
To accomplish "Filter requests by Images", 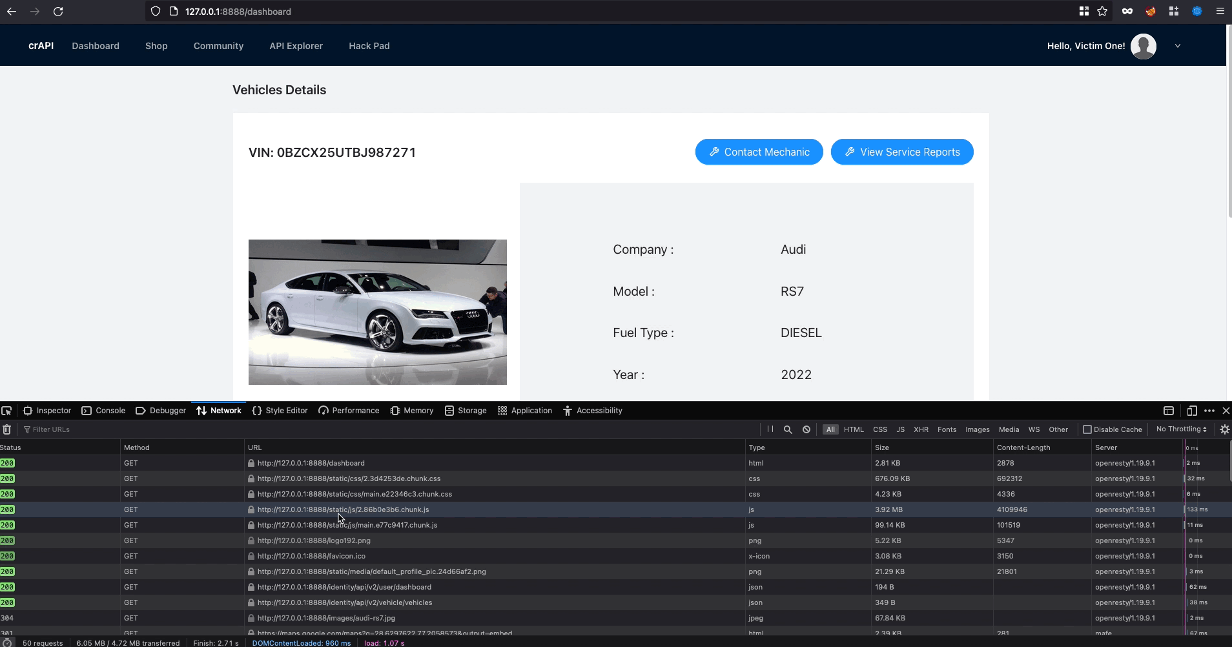I will pyautogui.click(x=978, y=429).
